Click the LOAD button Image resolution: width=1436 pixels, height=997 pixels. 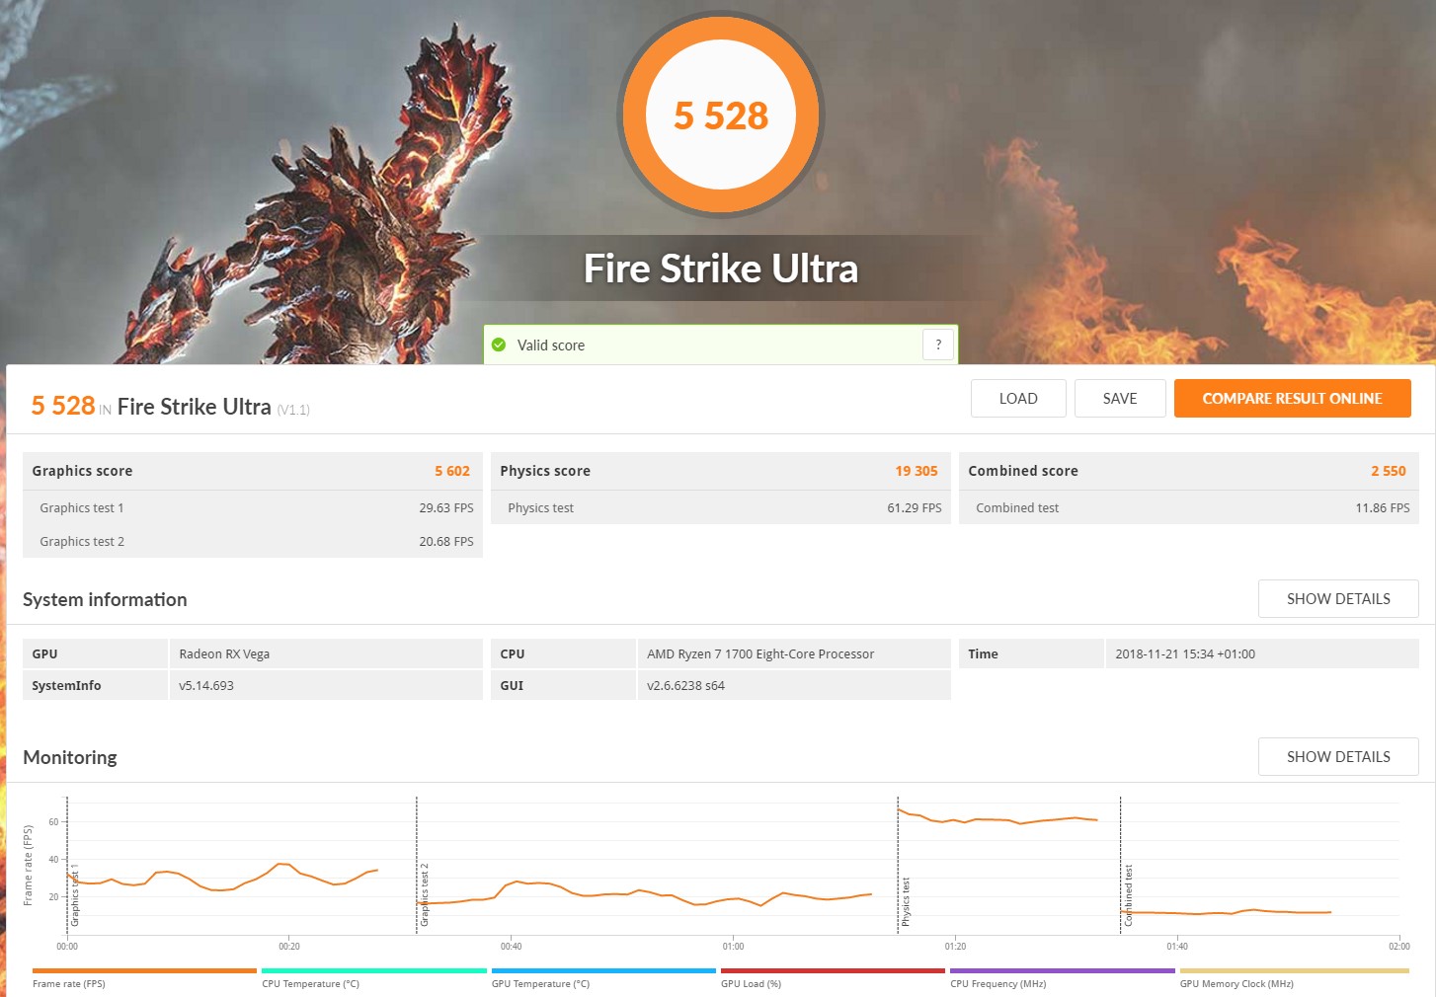1018,399
